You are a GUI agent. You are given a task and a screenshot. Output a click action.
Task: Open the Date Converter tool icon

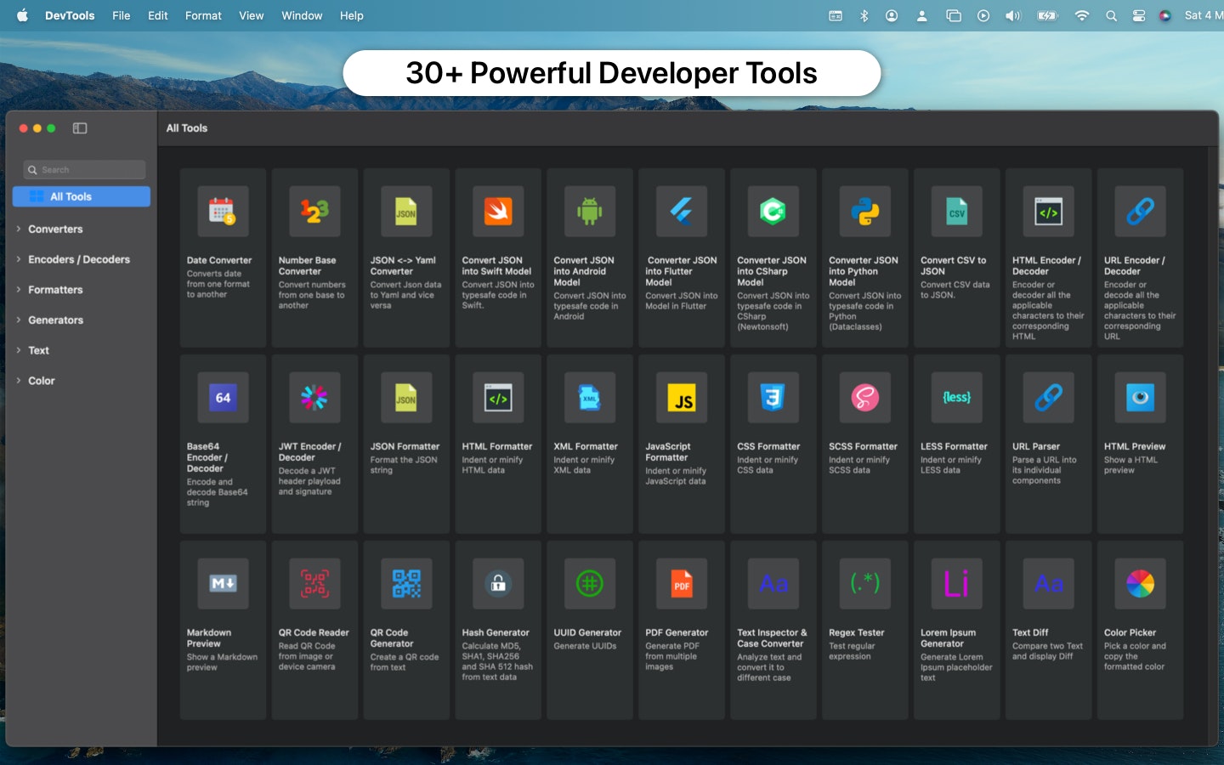(x=223, y=211)
